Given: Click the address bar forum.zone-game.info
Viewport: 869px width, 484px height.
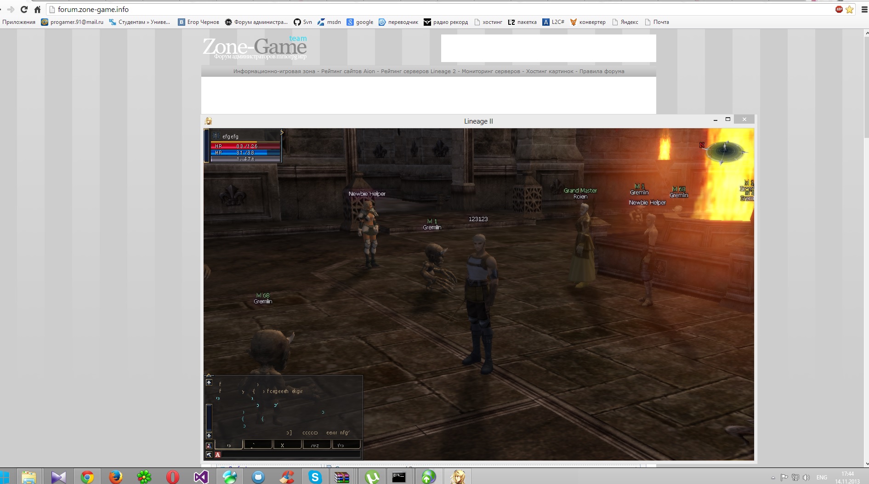Looking at the screenshot, I should pyautogui.click(x=441, y=9).
